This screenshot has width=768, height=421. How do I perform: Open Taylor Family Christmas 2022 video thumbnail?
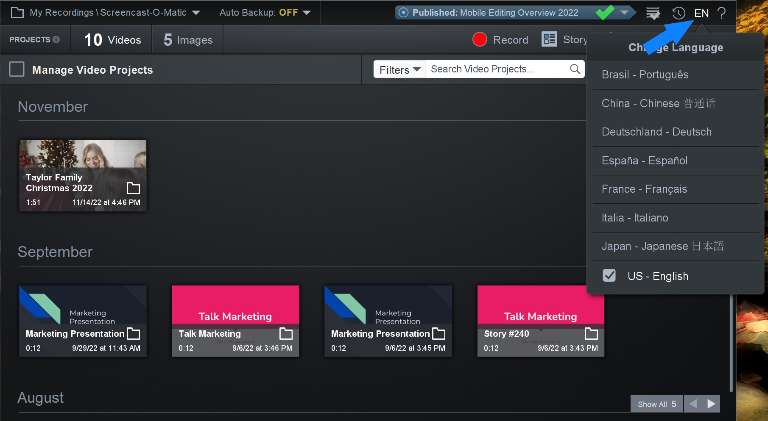coord(83,175)
